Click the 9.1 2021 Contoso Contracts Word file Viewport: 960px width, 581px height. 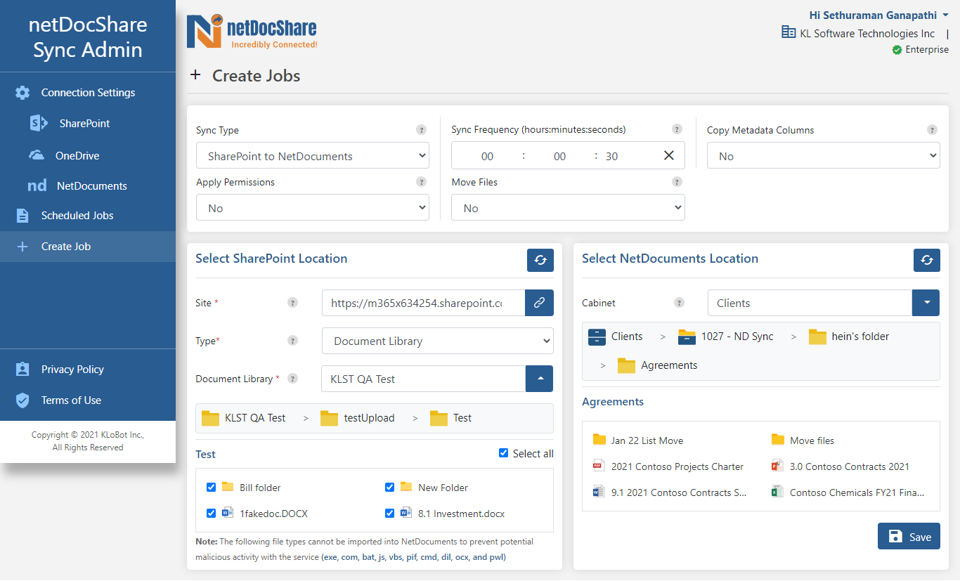[670, 492]
